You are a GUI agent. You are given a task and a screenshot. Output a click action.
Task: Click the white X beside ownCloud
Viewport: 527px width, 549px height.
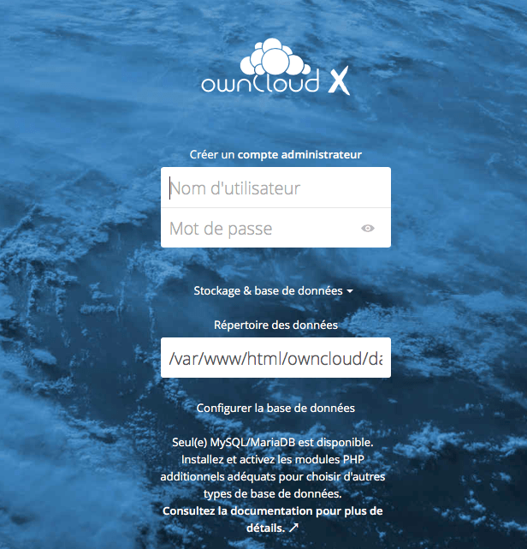coord(339,81)
